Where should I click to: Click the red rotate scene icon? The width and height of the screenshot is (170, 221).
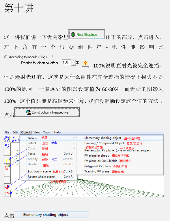point(7,194)
